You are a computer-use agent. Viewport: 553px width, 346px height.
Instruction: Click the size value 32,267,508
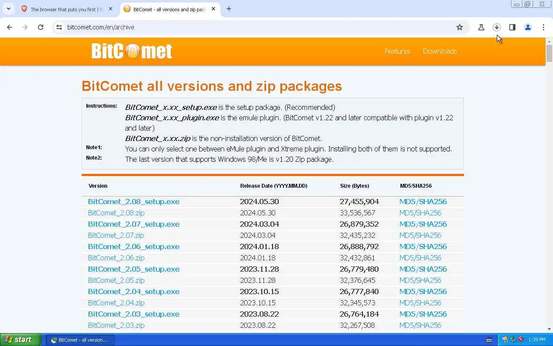point(357,325)
